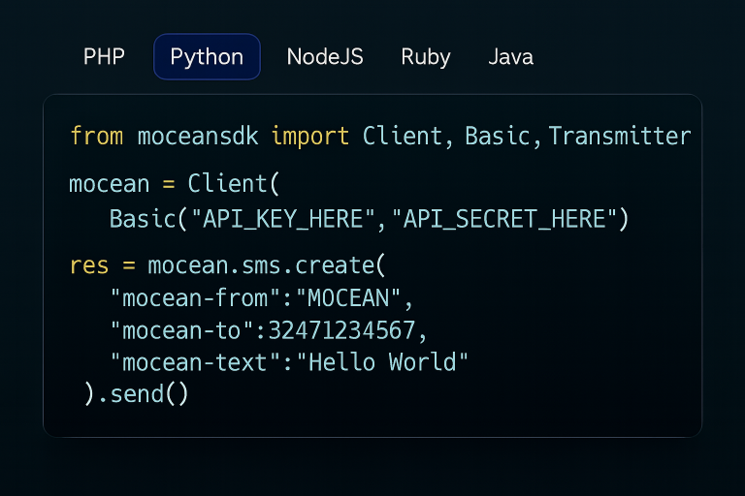This screenshot has width=745, height=496.
Task: Click the "Client(" constructor call
Action: click(x=234, y=183)
